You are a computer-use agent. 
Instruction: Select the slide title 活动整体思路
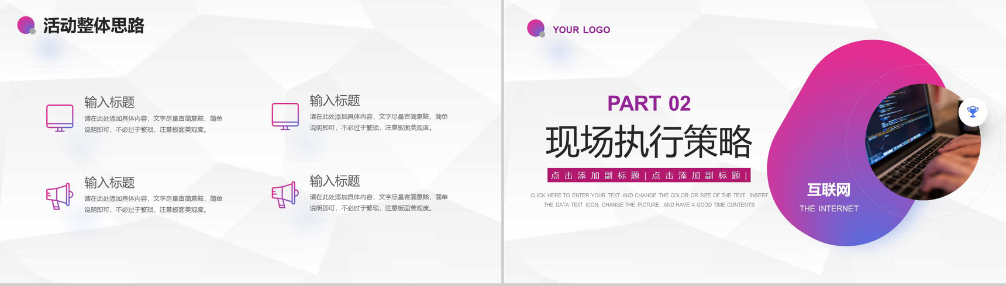(94, 26)
